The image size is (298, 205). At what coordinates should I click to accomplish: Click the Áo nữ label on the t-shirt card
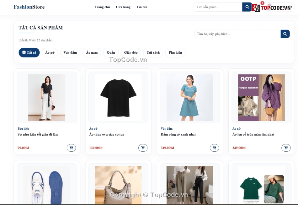pos(93,128)
